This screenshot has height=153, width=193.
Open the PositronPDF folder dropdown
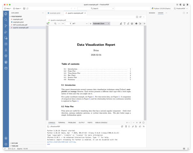181,8
